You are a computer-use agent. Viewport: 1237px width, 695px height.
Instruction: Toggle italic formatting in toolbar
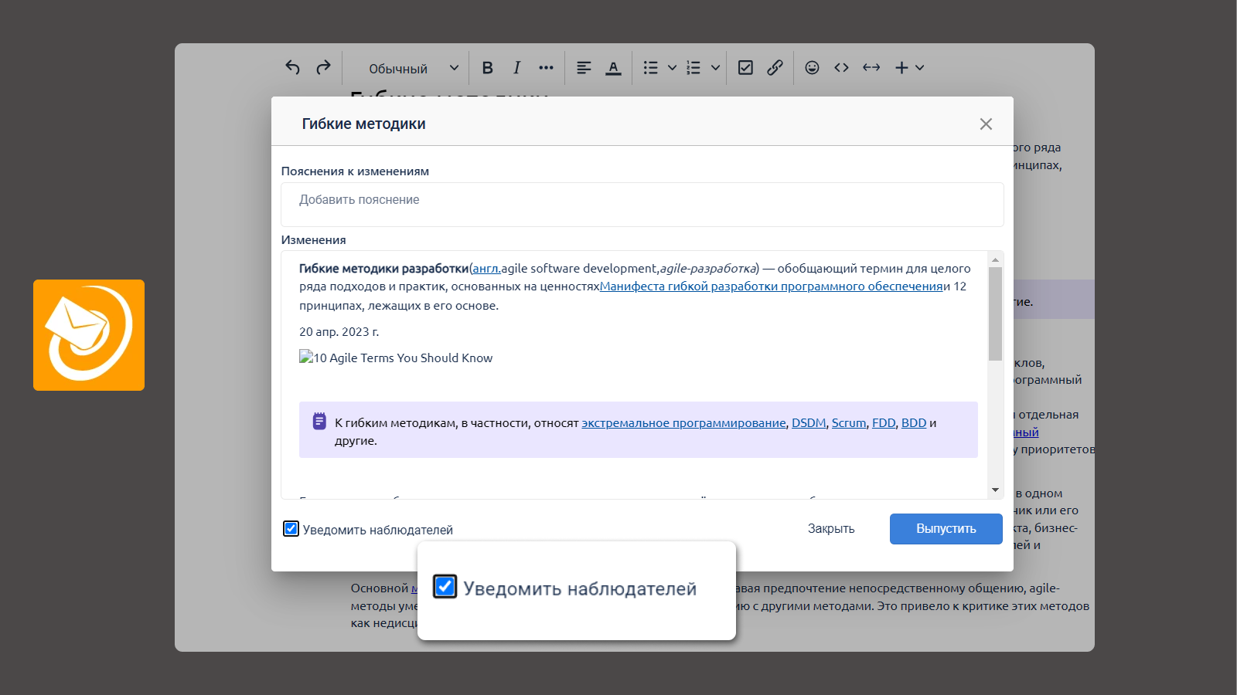pos(516,68)
